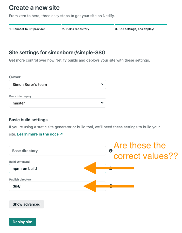The width and height of the screenshot is (182, 233).
Task: Click the Deploy site button
Action: (23, 222)
